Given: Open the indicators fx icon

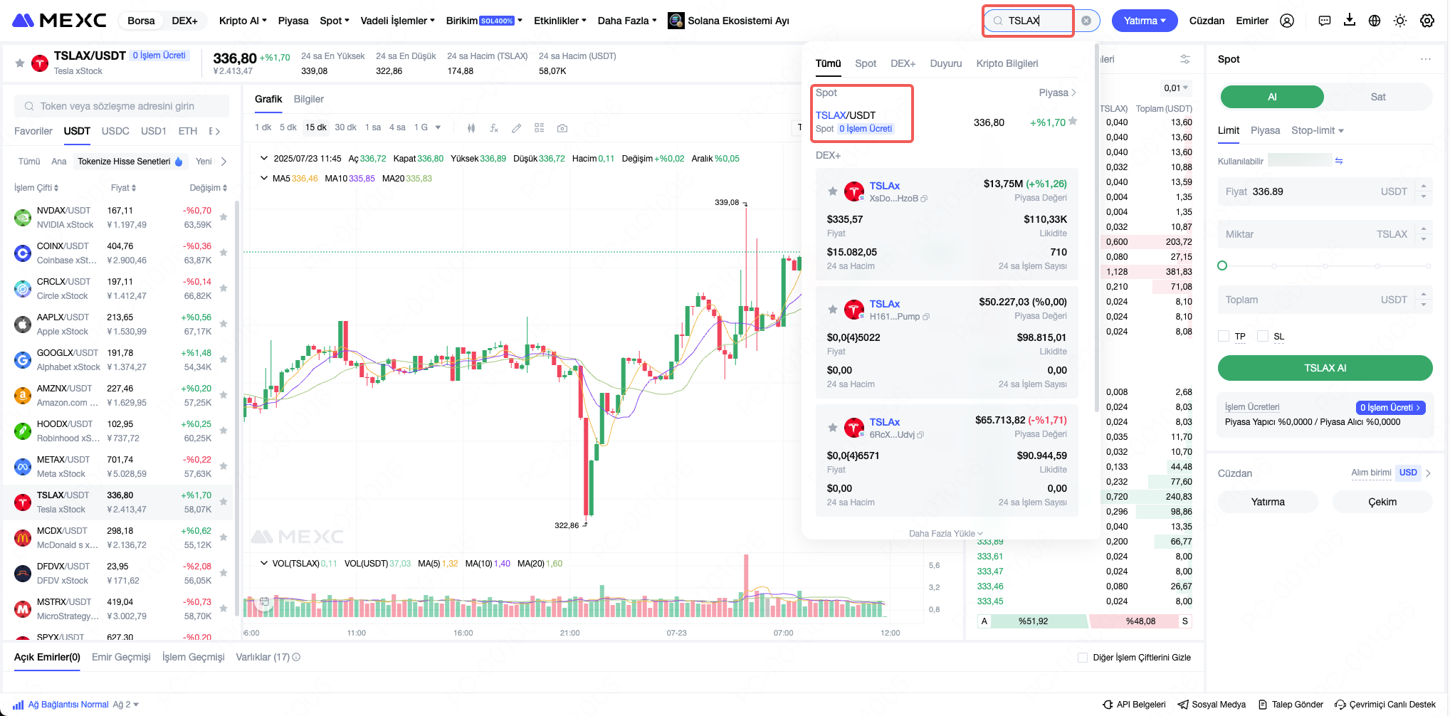Looking at the screenshot, I should pyautogui.click(x=494, y=128).
